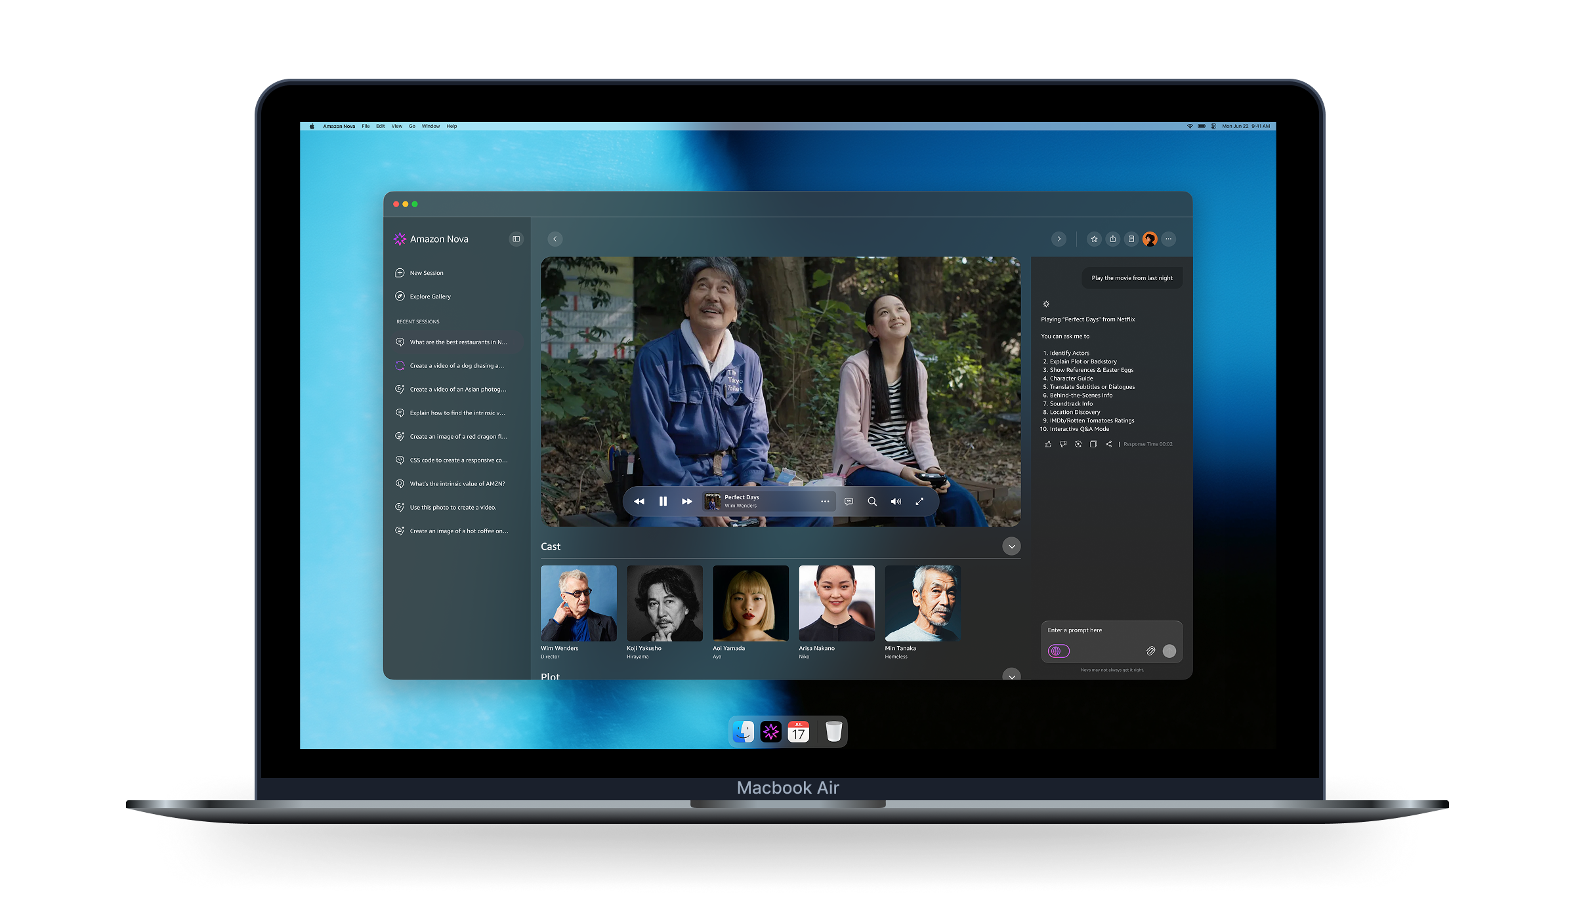This screenshot has width=1575, height=917.
Task: Toggle the sidebar panel icon beside Amazon Nova
Action: tap(516, 239)
